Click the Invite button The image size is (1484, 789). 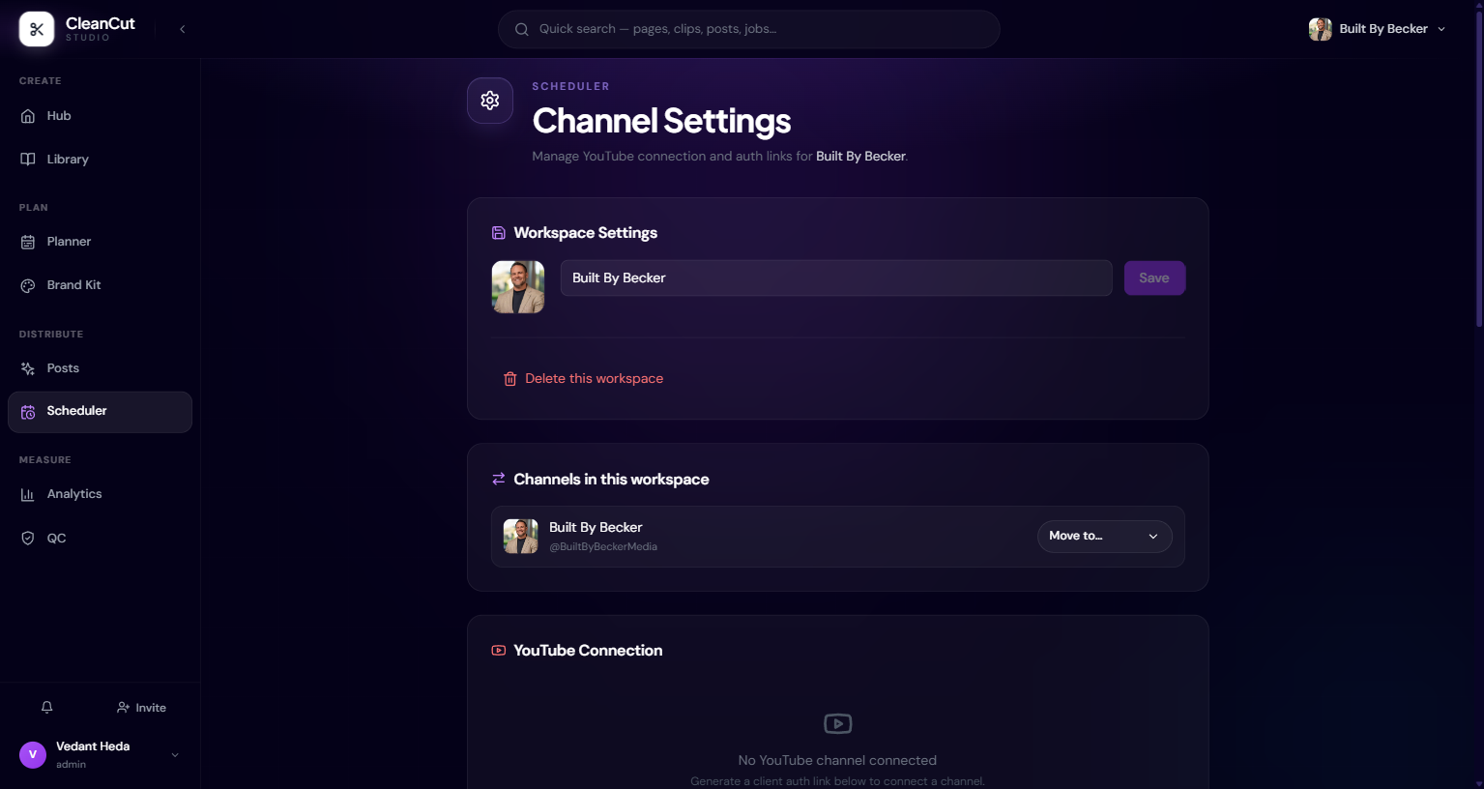141,708
